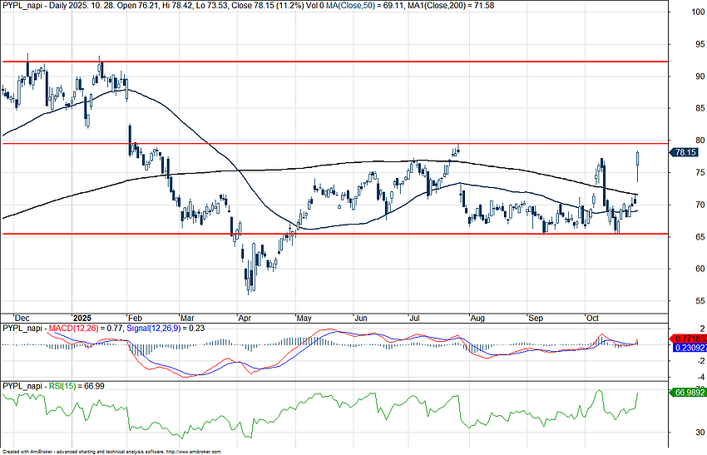707x455 pixels.
Task: Select the top red resistance line near 92
Action: (x=333, y=62)
